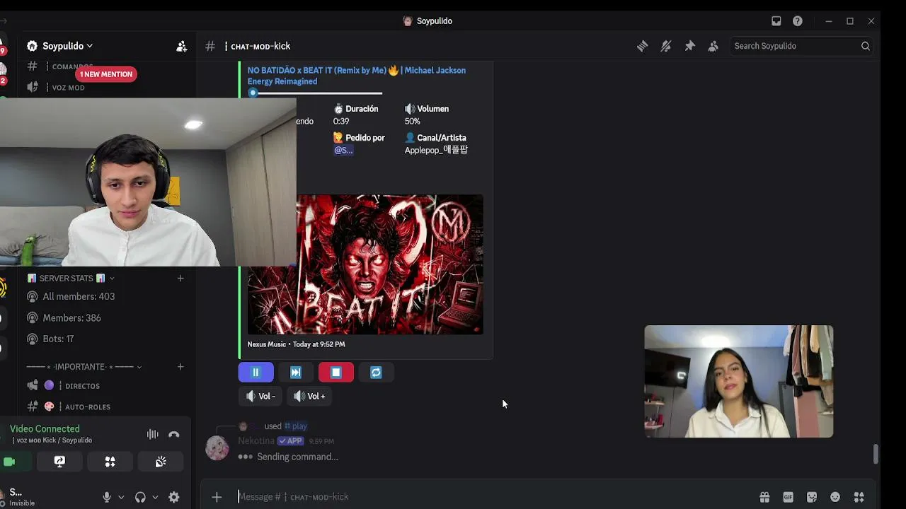Share your screen

[x=59, y=462]
